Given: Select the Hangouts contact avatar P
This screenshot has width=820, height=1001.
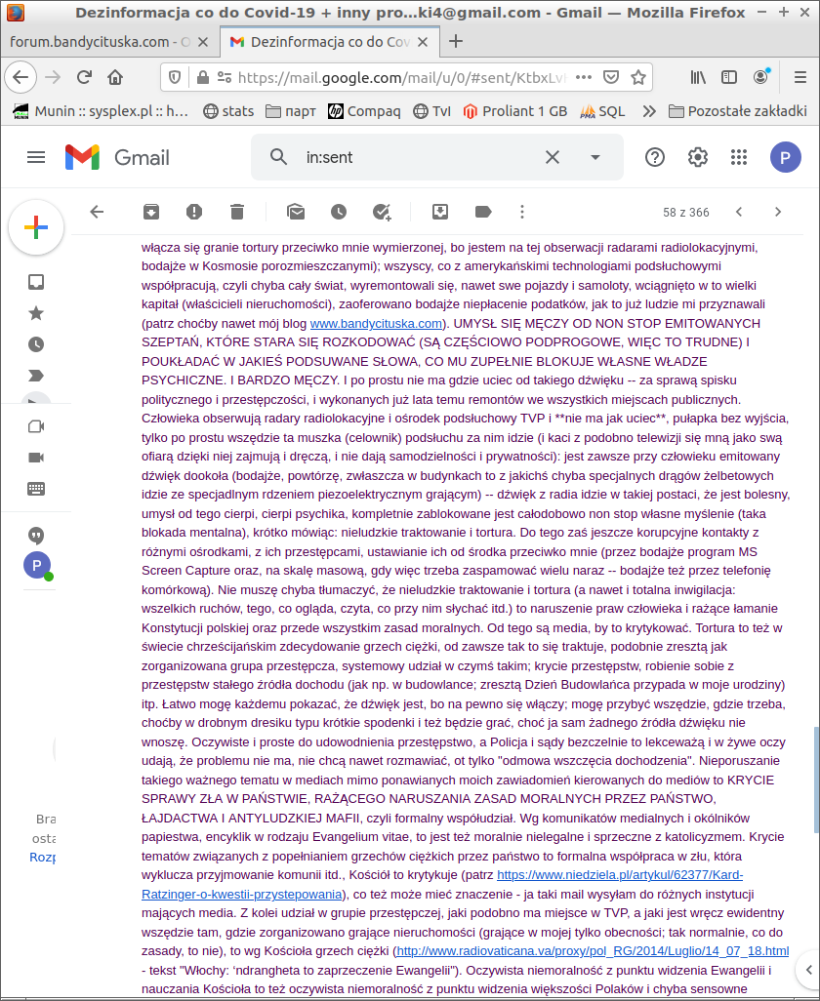Looking at the screenshot, I should click(37, 565).
